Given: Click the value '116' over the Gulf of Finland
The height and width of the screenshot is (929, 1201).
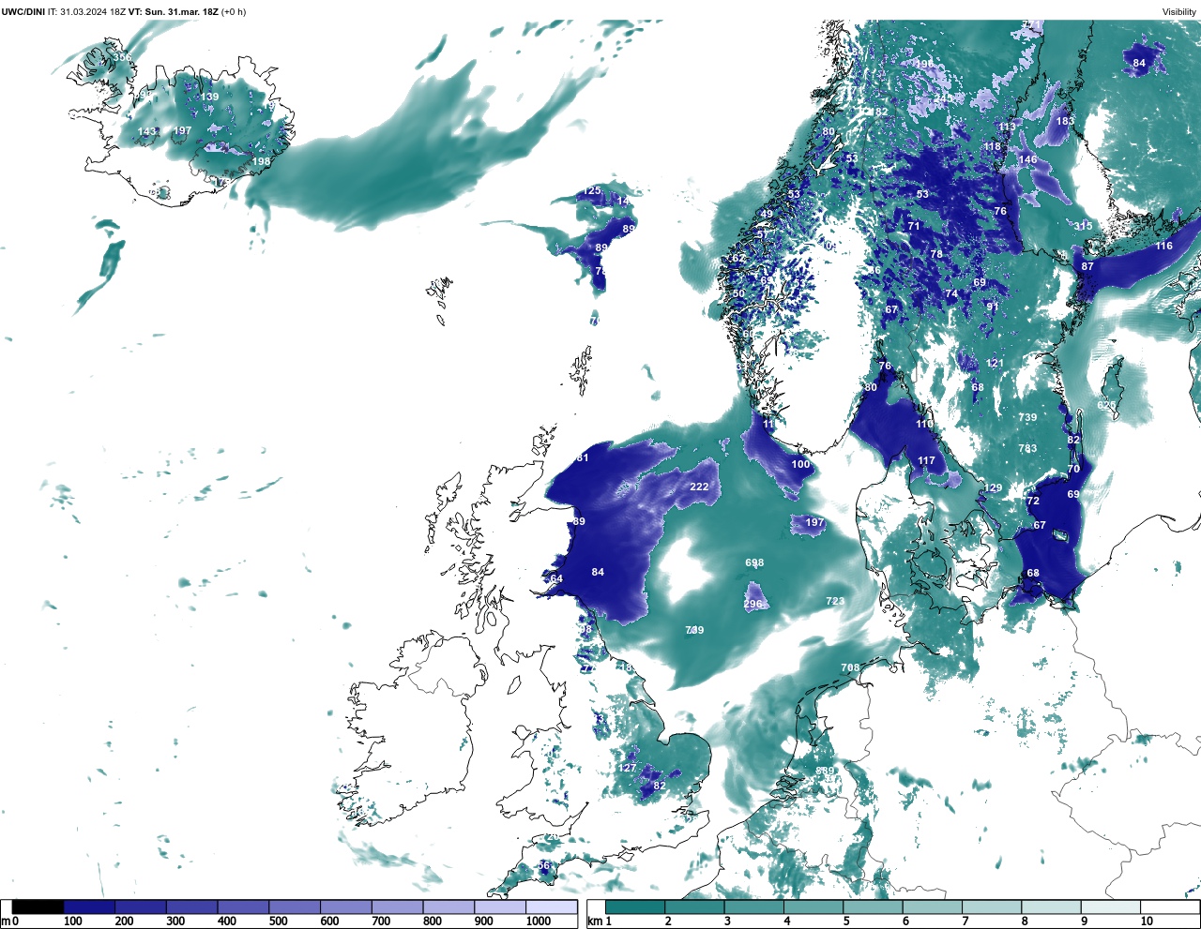Looking at the screenshot, I should [x=1163, y=246].
